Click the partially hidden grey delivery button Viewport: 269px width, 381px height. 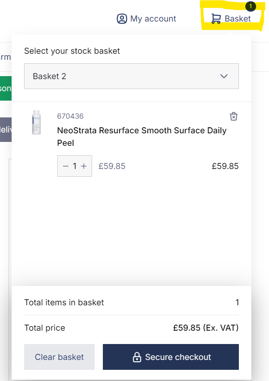(6, 129)
